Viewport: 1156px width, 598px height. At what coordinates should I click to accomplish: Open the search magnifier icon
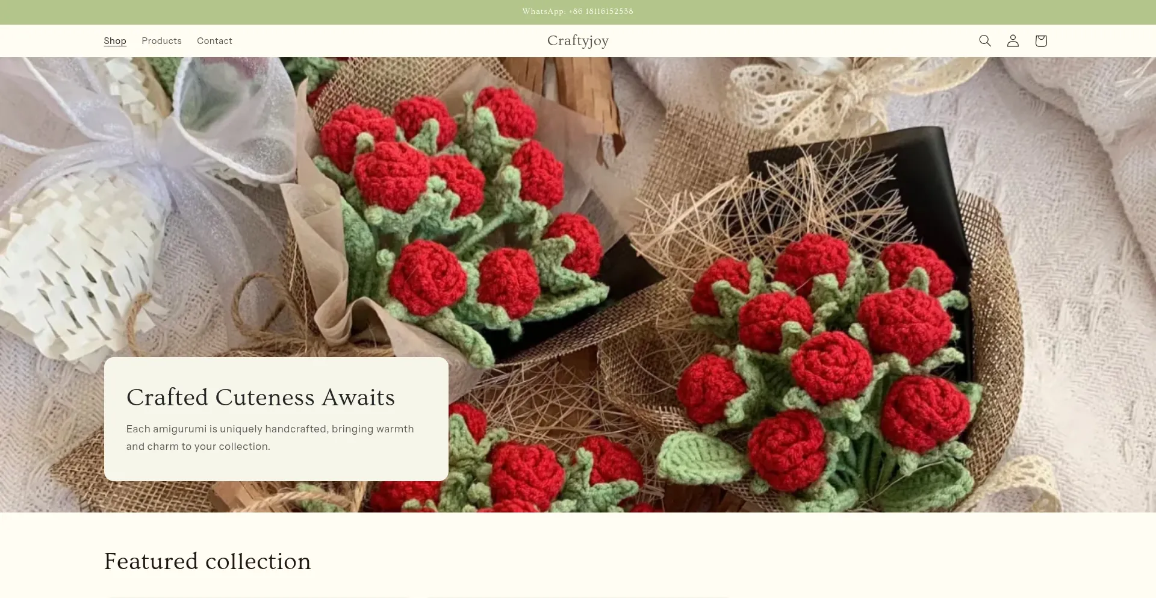coord(985,41)
